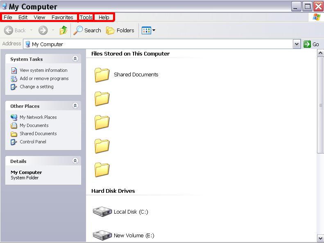Open the Views dropdown arrow
This screenshot has height=243, width=324.
pos(154,30)
